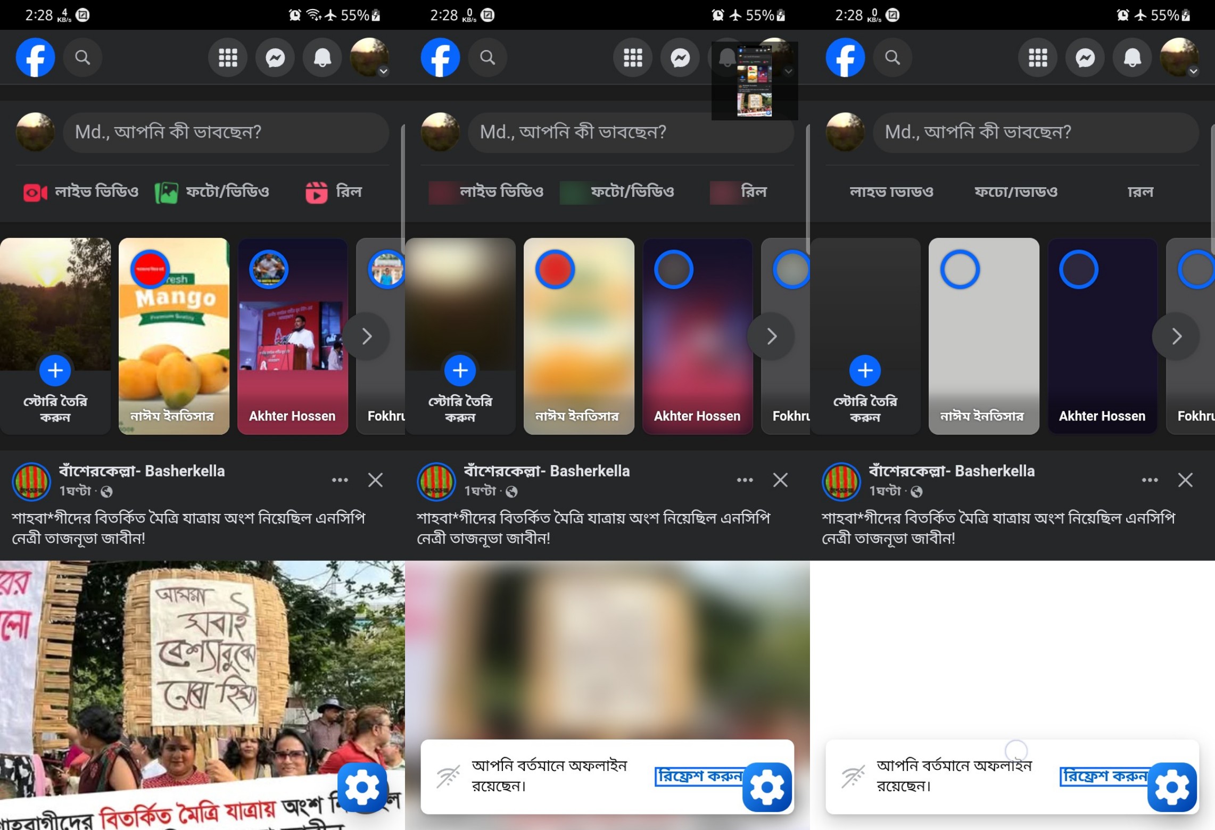This screenshot has width=1215, height=830.
Task: Tap the blue plus create story button, left screenshot
Action: point(55,370)
